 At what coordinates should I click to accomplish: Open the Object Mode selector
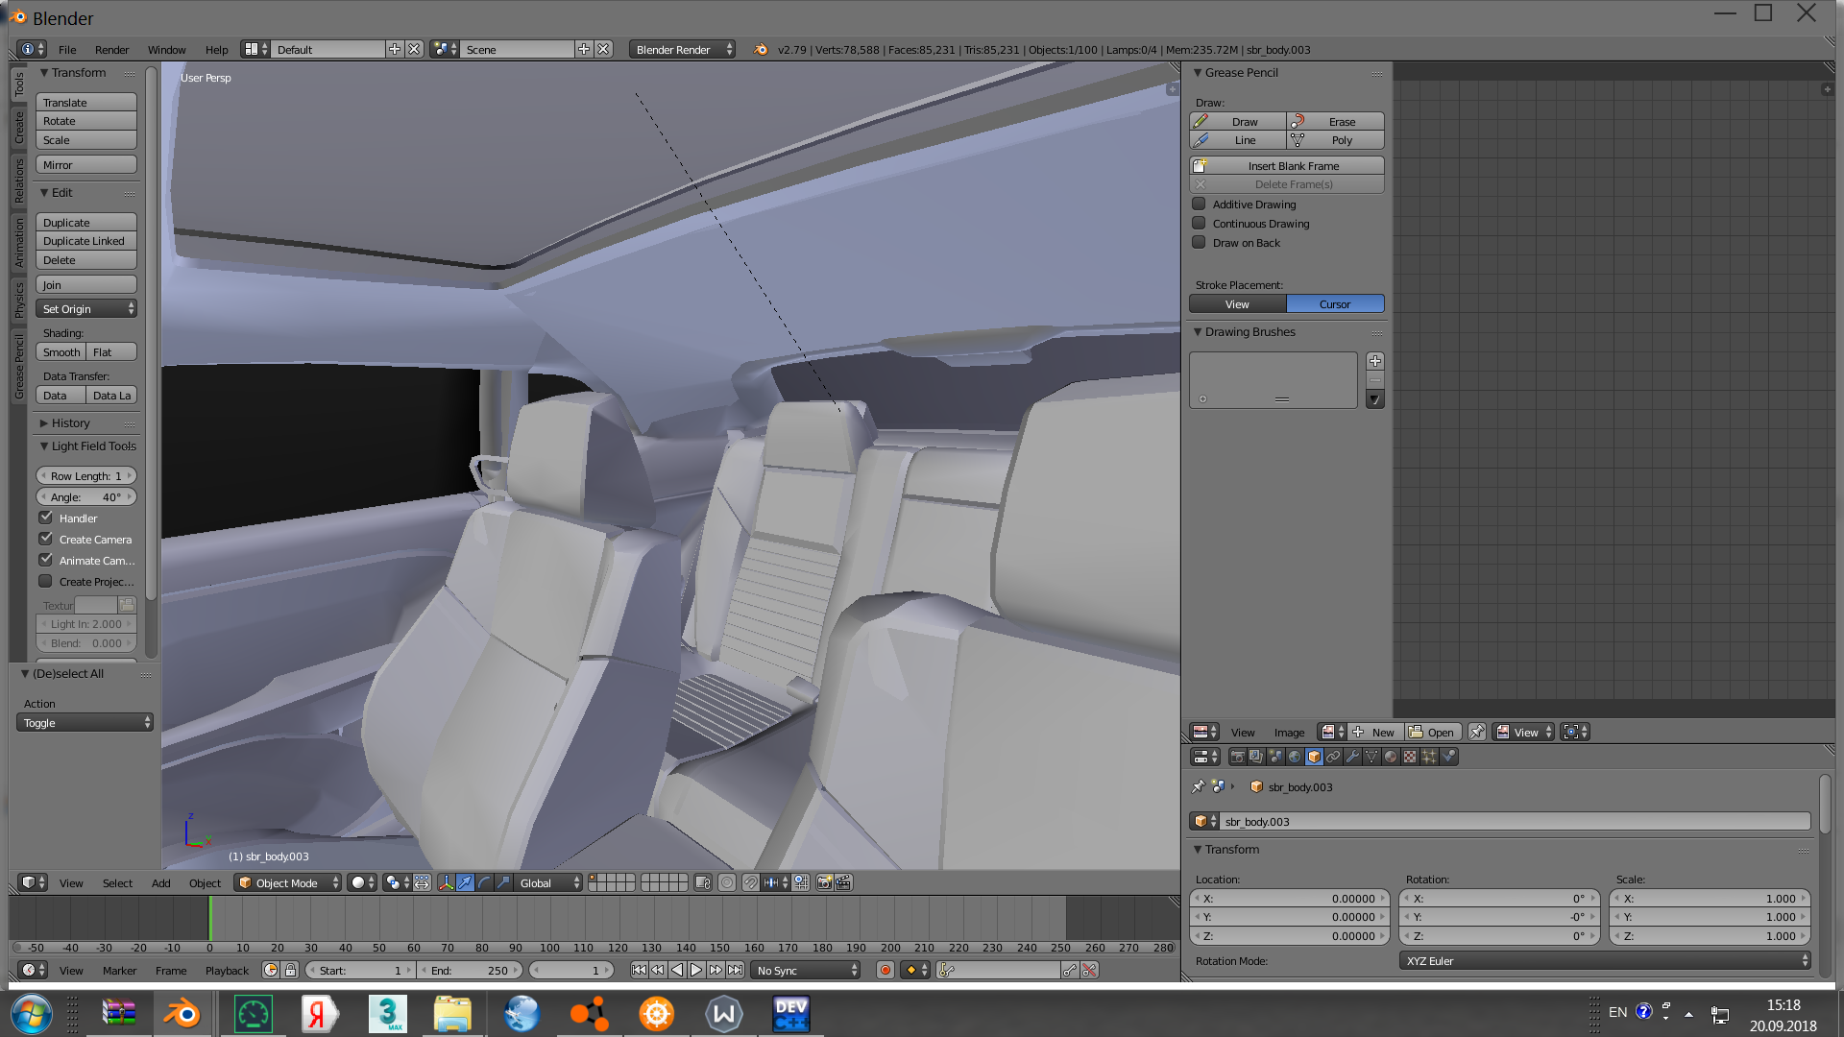[288, 883]
